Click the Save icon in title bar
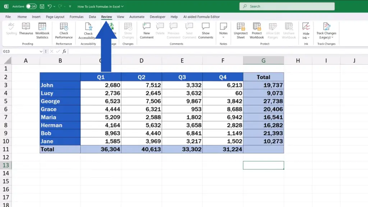Screen dimensions: 368x207 (x=42, y=6)
